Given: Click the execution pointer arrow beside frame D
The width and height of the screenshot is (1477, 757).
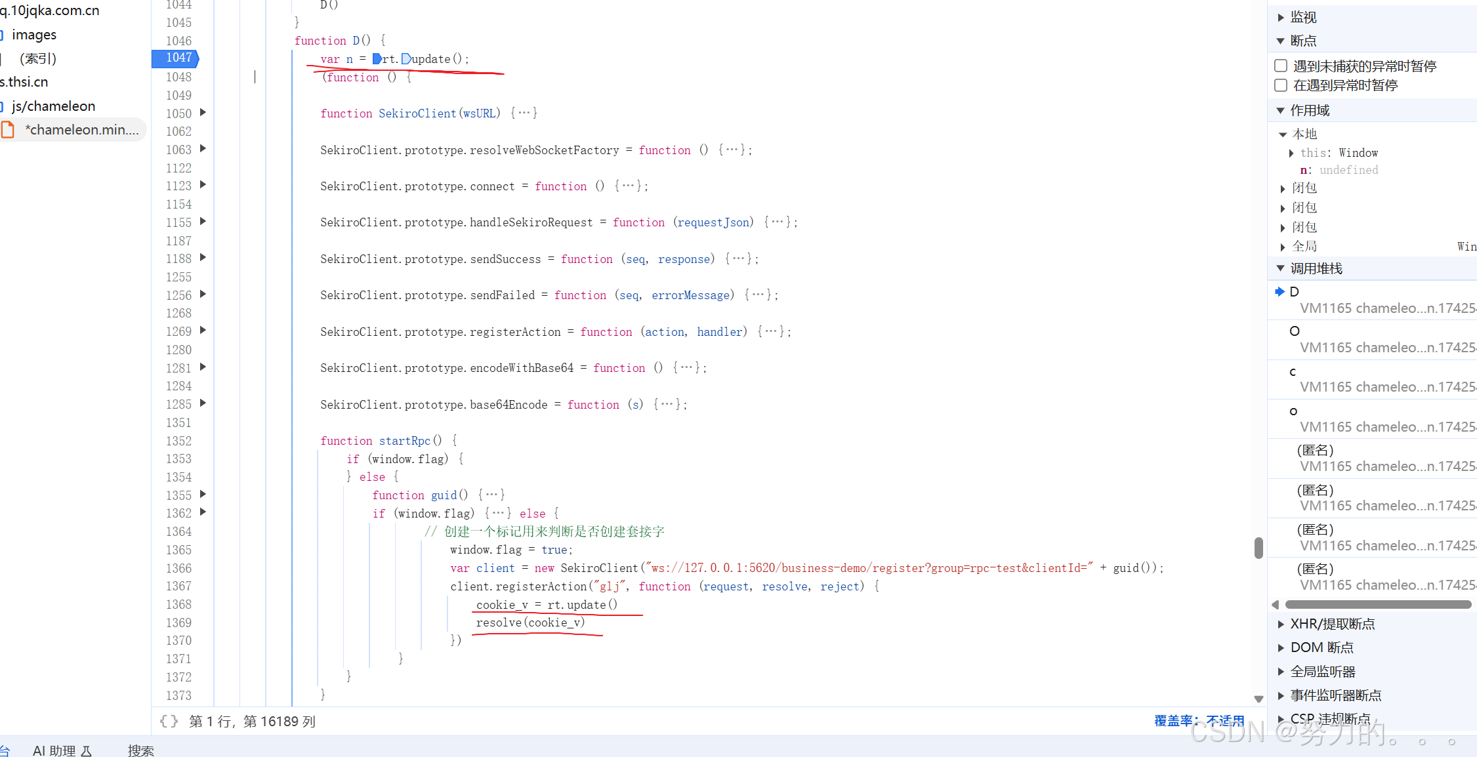Looking at the screenshot, I should click(1278, 291).
